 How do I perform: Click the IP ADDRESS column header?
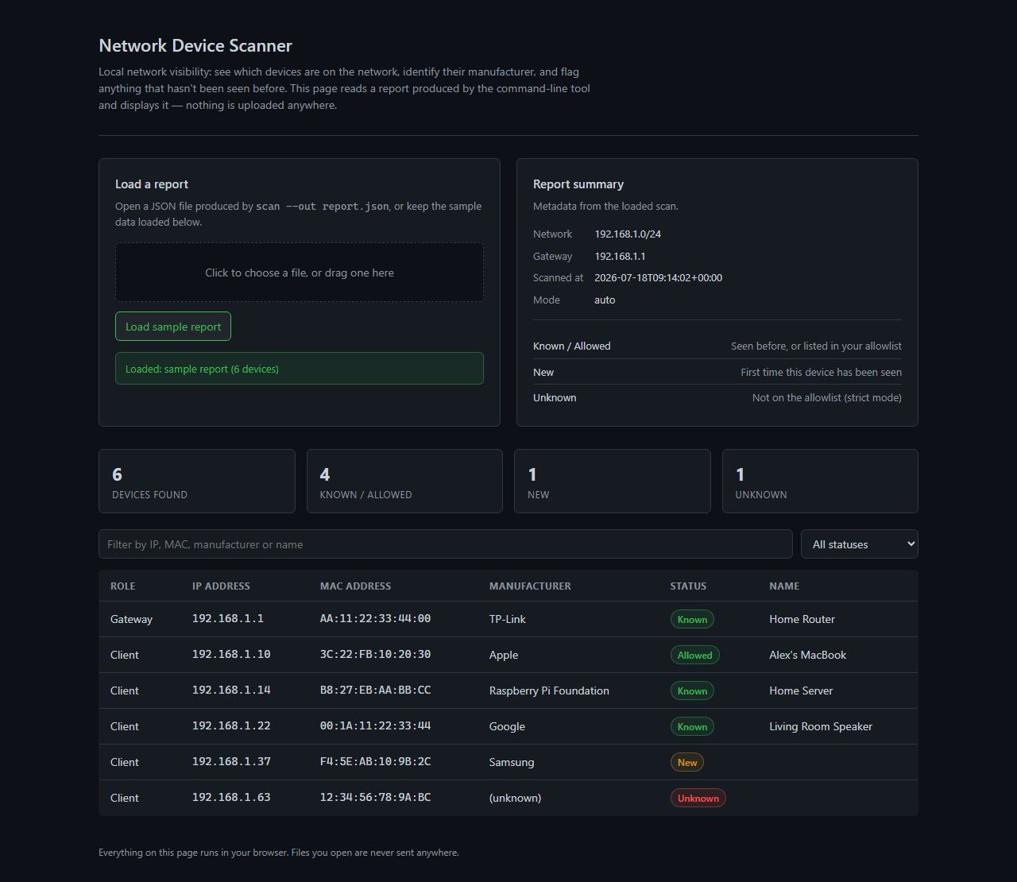tap(221, 586)
